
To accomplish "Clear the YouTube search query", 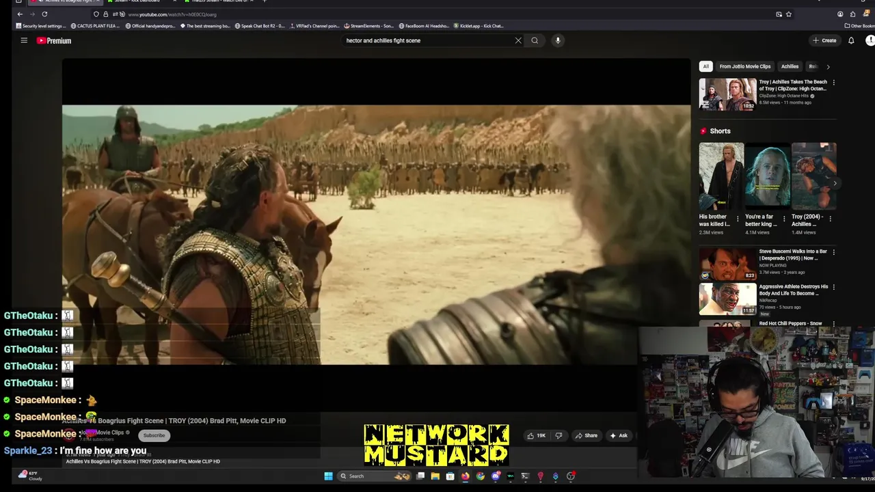I will tap(518, 40).
